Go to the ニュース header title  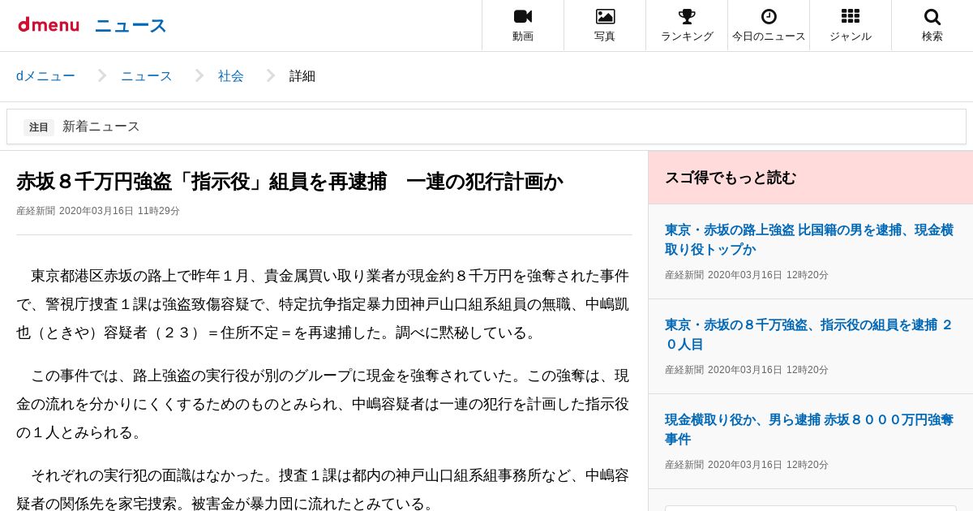pyautogui.click(x=131, y=25)
